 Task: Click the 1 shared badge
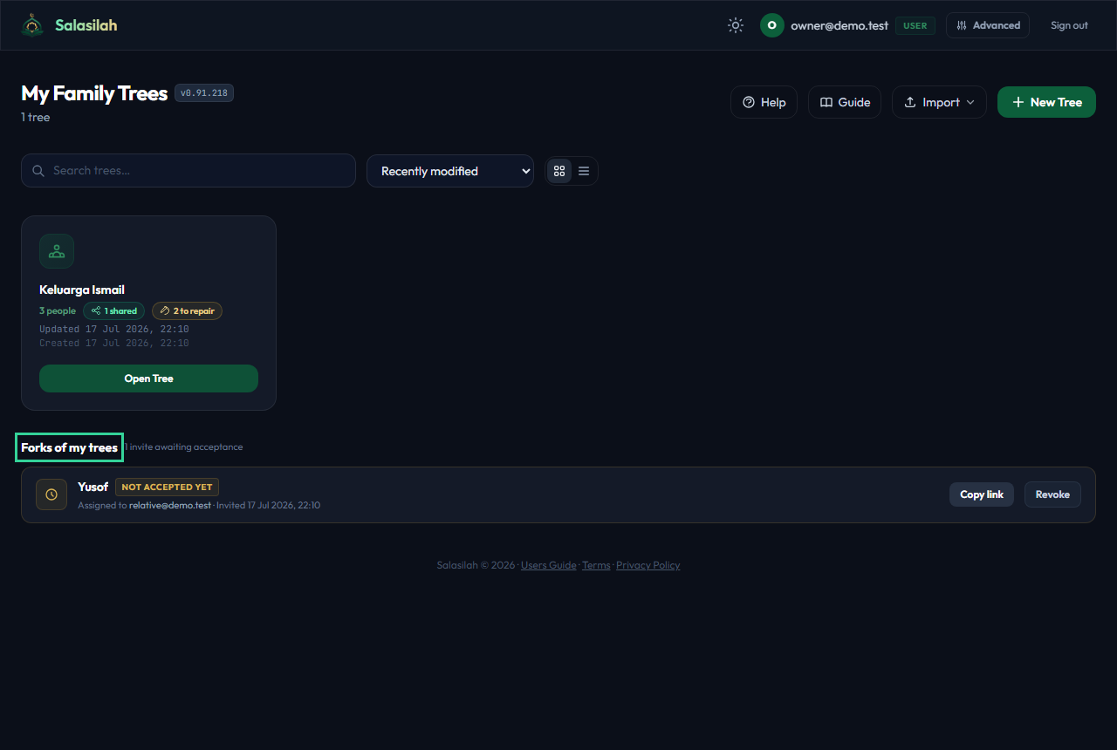click(113, 311)
